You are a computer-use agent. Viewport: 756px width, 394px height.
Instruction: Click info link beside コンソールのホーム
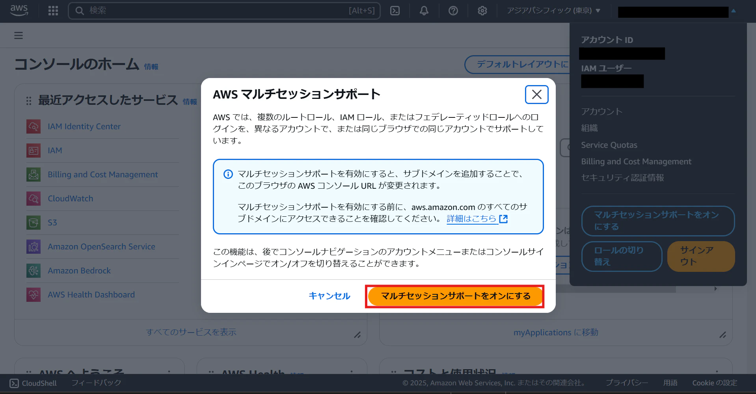(151, 67)
